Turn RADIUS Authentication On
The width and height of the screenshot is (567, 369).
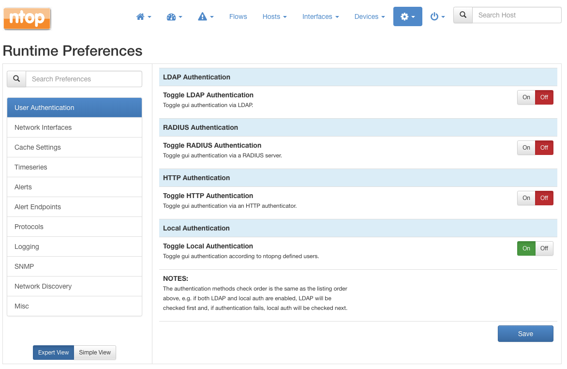point(526,148)
